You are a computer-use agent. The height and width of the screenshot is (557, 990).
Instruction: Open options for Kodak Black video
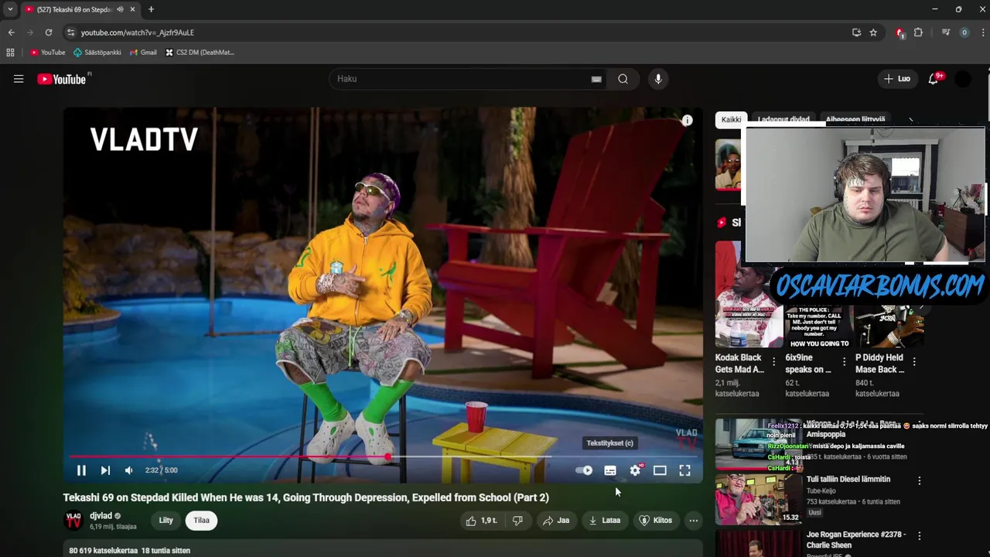coord(773,361)
